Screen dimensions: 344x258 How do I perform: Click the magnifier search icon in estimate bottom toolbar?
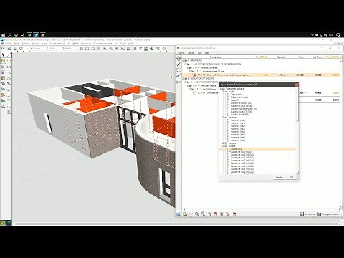[197, 214]
